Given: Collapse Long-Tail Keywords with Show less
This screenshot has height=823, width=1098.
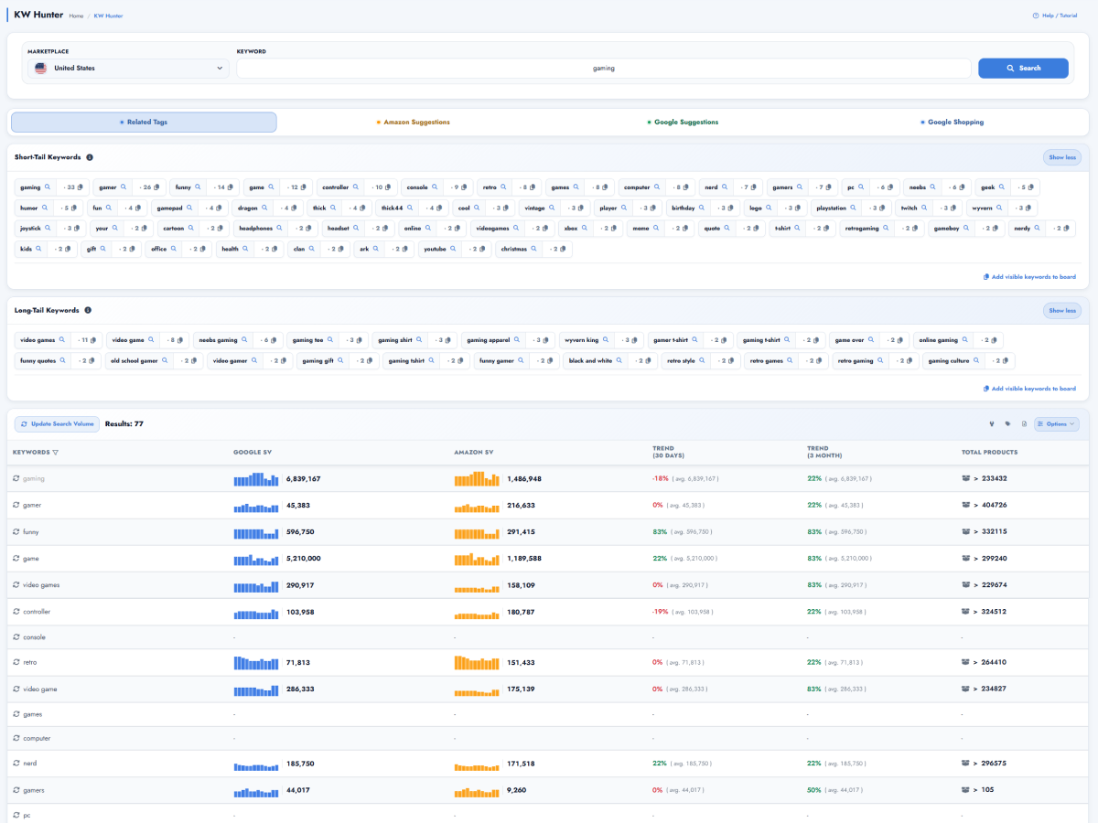Looking at the screenshot, I should [x=1062, y=311].
